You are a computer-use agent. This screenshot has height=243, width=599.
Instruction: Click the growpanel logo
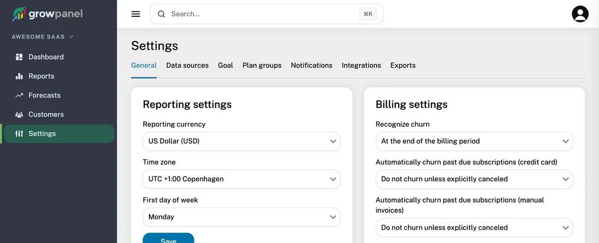[x=48, y=14]
